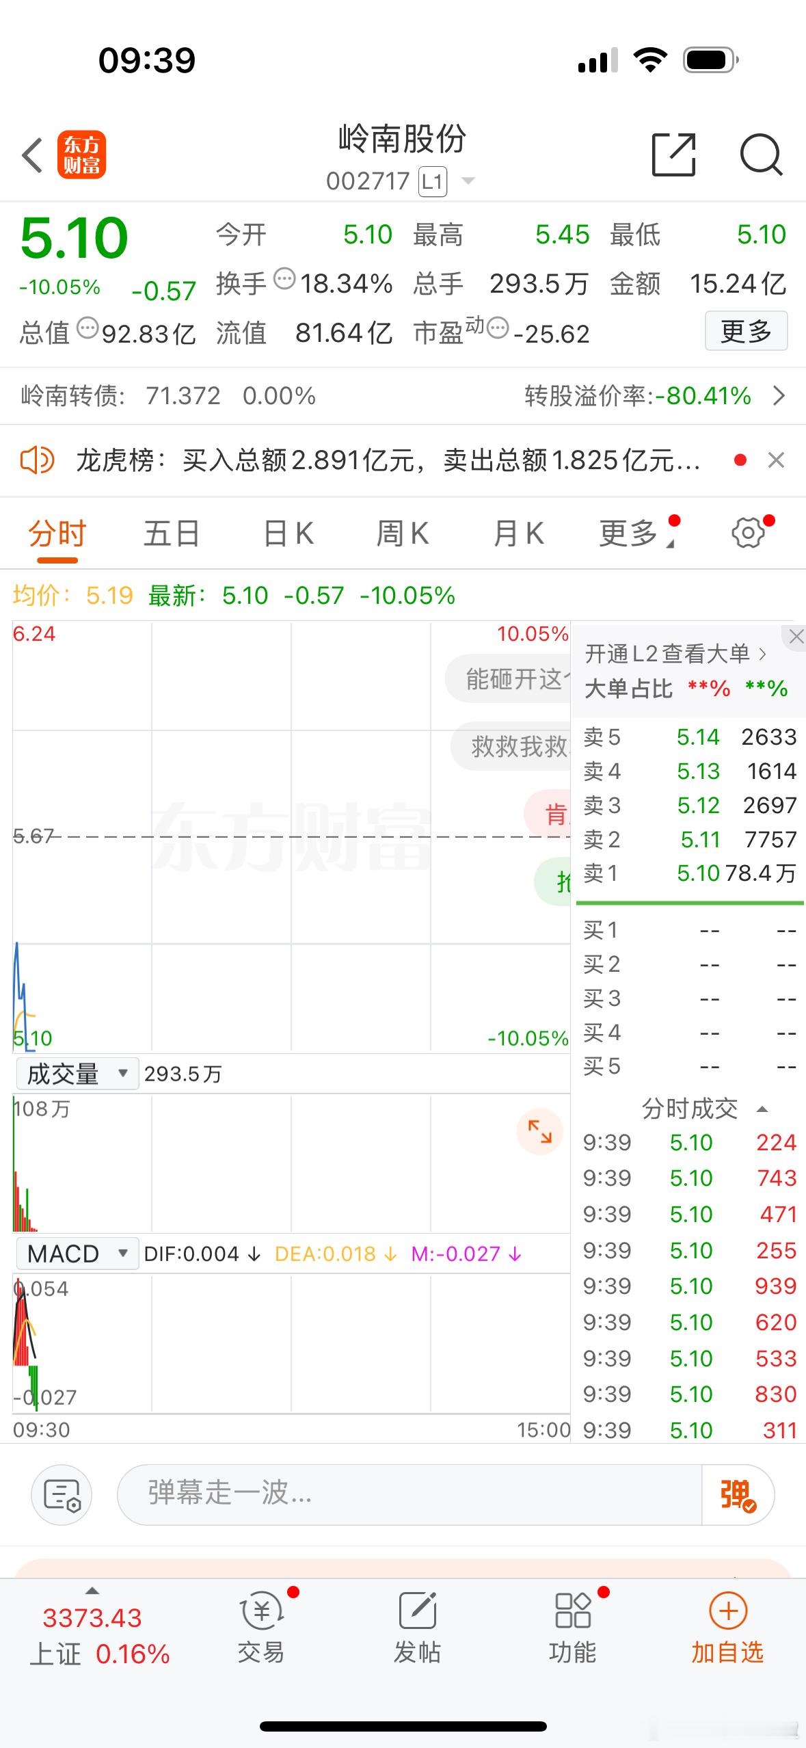Tap the 弹幕走一波 input field
The image size is (806, 1748).
409,1495
